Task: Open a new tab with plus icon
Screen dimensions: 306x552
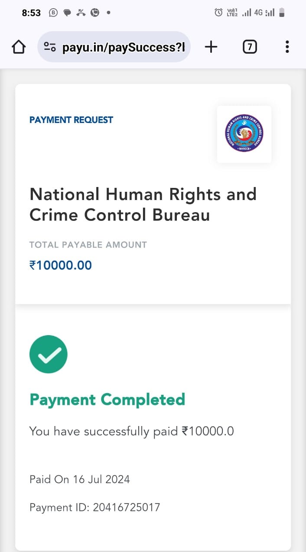Action: click(211, 47)
